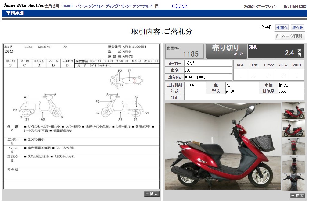Click the Japan Bike Auction logo

[x=24, y=5]
